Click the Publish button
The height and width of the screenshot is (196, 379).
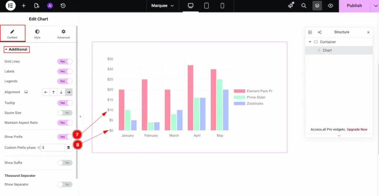point(354,6)
